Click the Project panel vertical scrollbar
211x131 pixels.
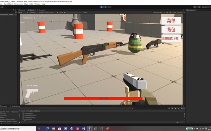[184, 116]
